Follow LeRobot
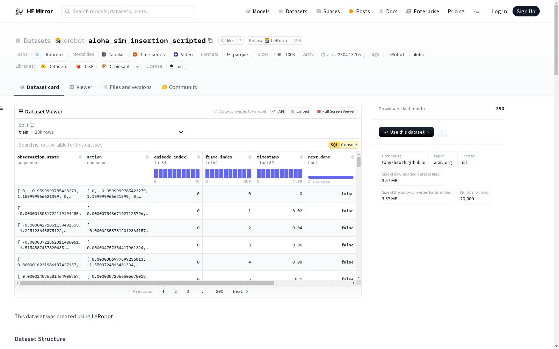 click(x=269, y=40)
